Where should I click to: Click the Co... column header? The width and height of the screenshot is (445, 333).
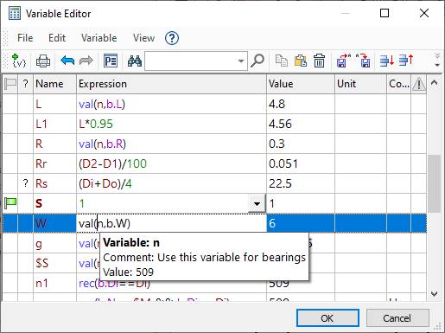coord(399,84)
